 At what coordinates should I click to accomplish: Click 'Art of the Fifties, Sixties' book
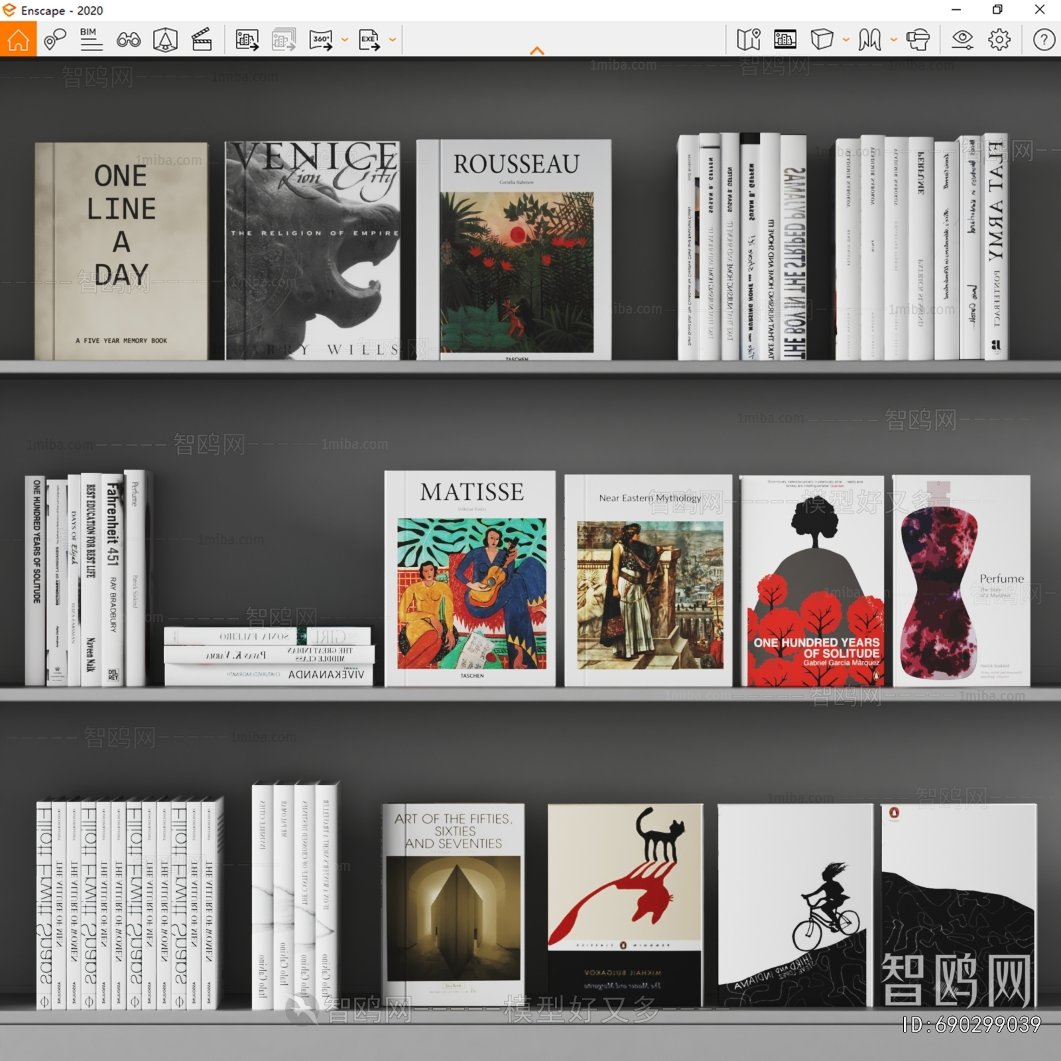coord(453,905)
